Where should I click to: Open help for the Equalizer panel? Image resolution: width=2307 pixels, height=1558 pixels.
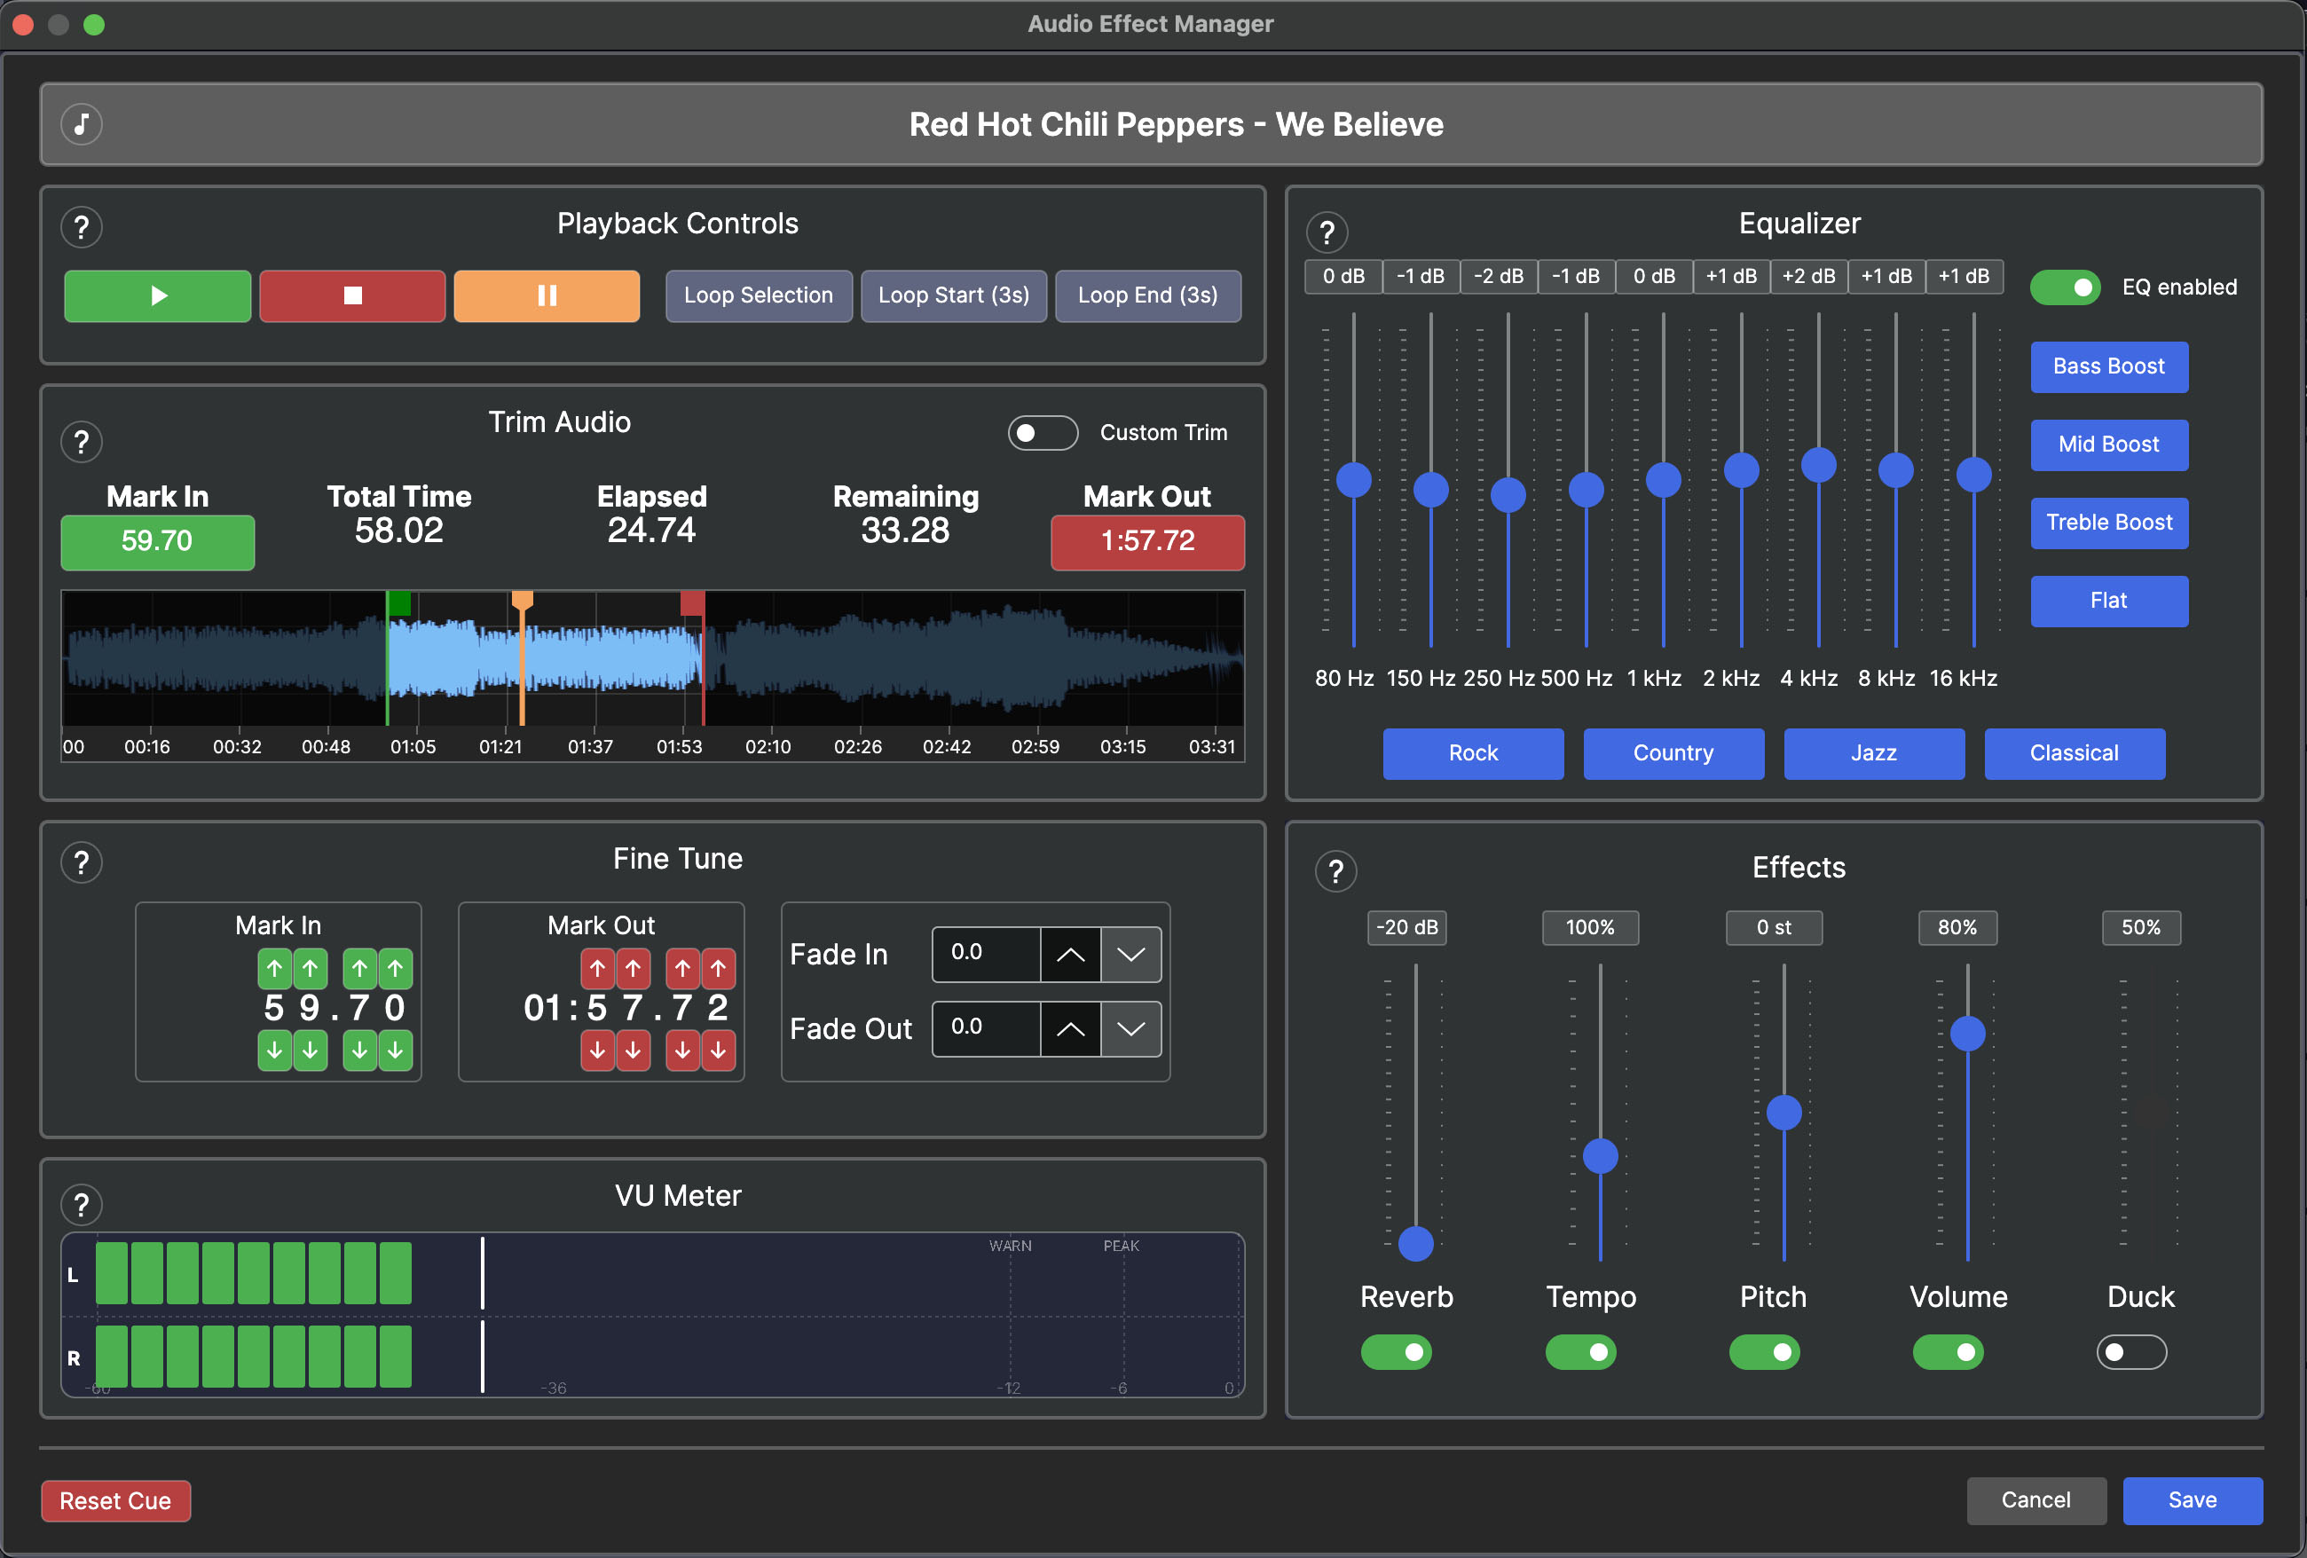1327,232
